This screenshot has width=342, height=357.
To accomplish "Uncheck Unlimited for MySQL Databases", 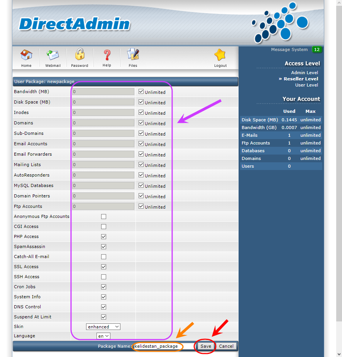I will coord(141,185).
